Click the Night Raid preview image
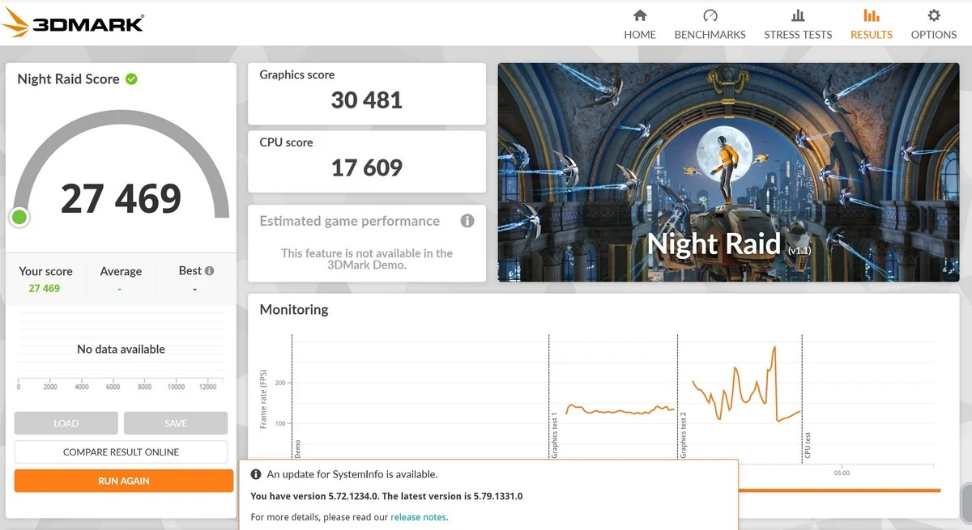Viewport: 972px width, 530px height. [728, 172]
